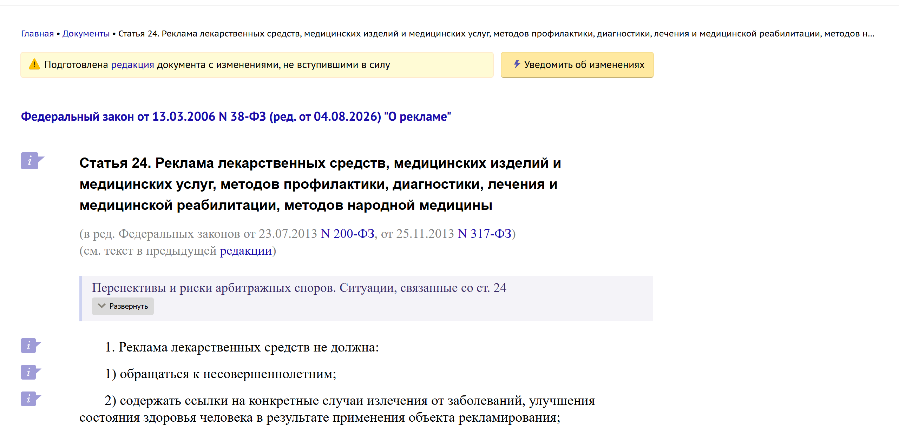Open "Документы" breadcrumb link
Screen dimensions: 899x435
point(86,34)
